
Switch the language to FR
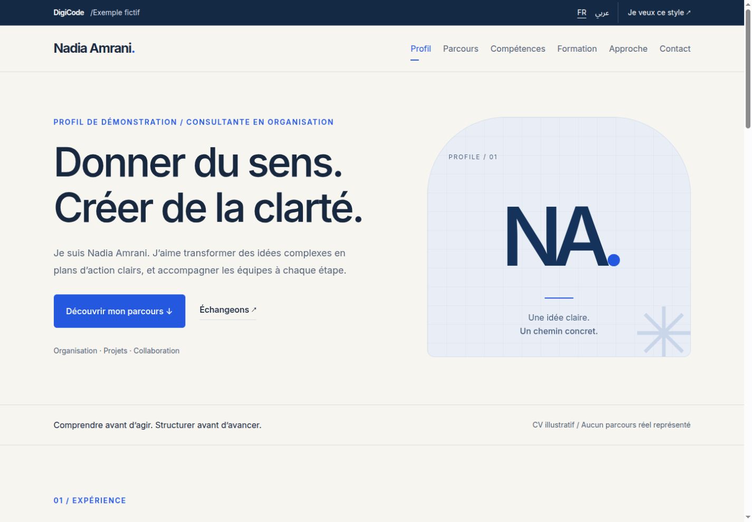click(x=582, y=13)
